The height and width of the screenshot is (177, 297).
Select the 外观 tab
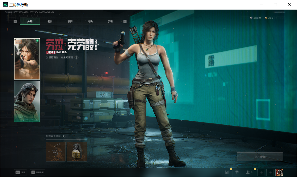(x=30, y=21)
